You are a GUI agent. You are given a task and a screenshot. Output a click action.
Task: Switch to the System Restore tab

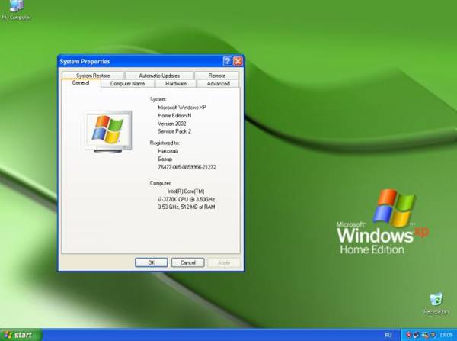tap(93, 76)
